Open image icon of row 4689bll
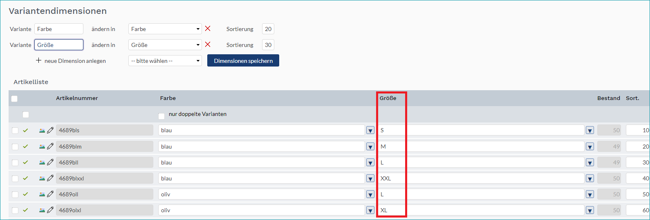The height and width of the screenshot is (220, 650). tap(42, 162)
